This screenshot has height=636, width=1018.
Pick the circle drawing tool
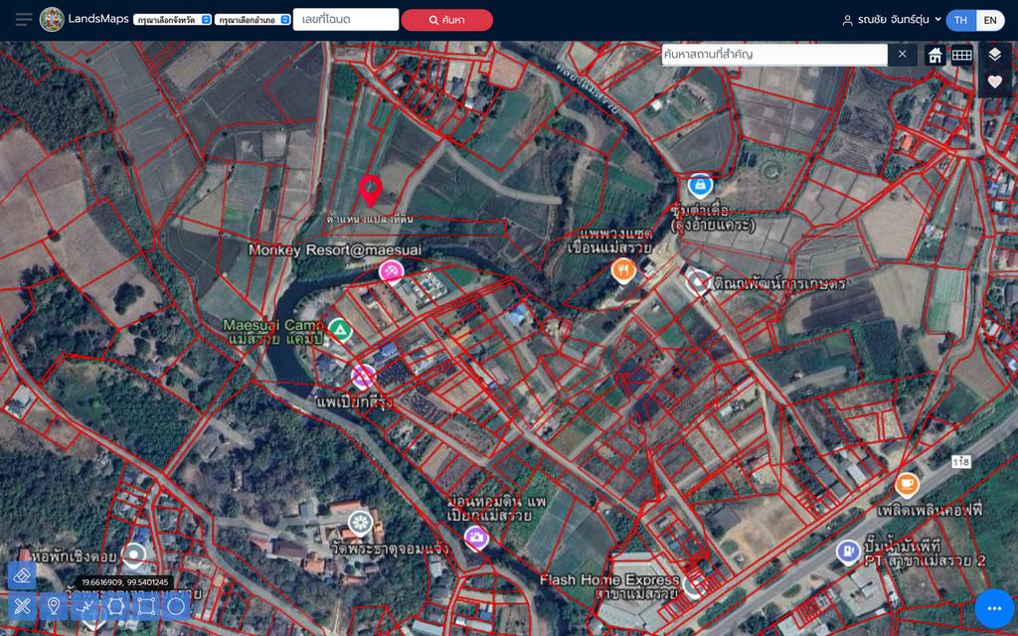pos(176,607)
